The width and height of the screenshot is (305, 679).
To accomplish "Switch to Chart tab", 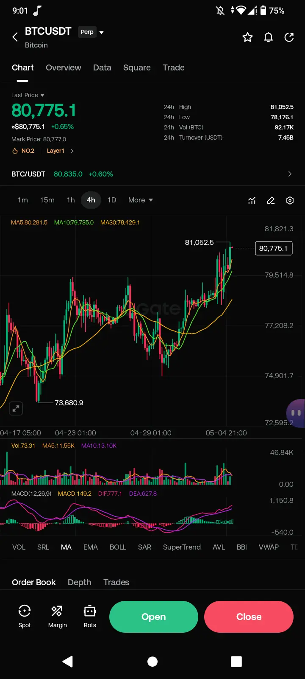I will pos(23,67).
